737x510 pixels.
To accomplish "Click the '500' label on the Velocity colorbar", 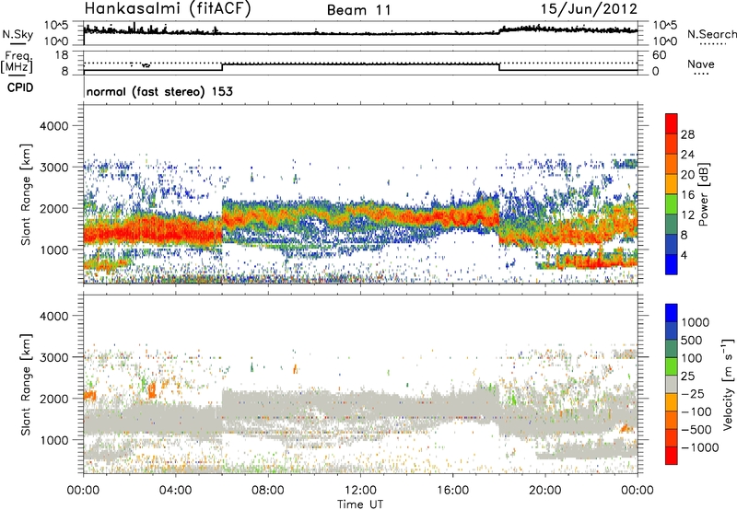I will (692, 340).
